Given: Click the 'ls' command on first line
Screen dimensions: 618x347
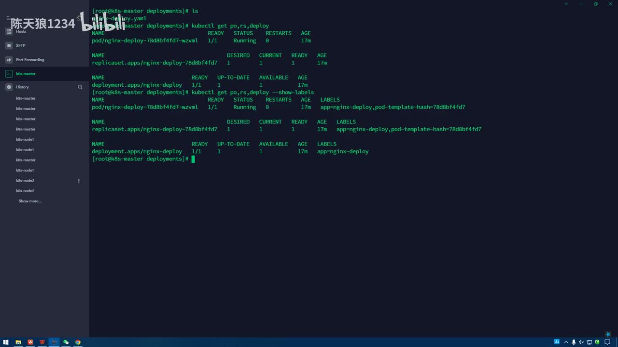Looking at the screenshot, I should [195, 11].
